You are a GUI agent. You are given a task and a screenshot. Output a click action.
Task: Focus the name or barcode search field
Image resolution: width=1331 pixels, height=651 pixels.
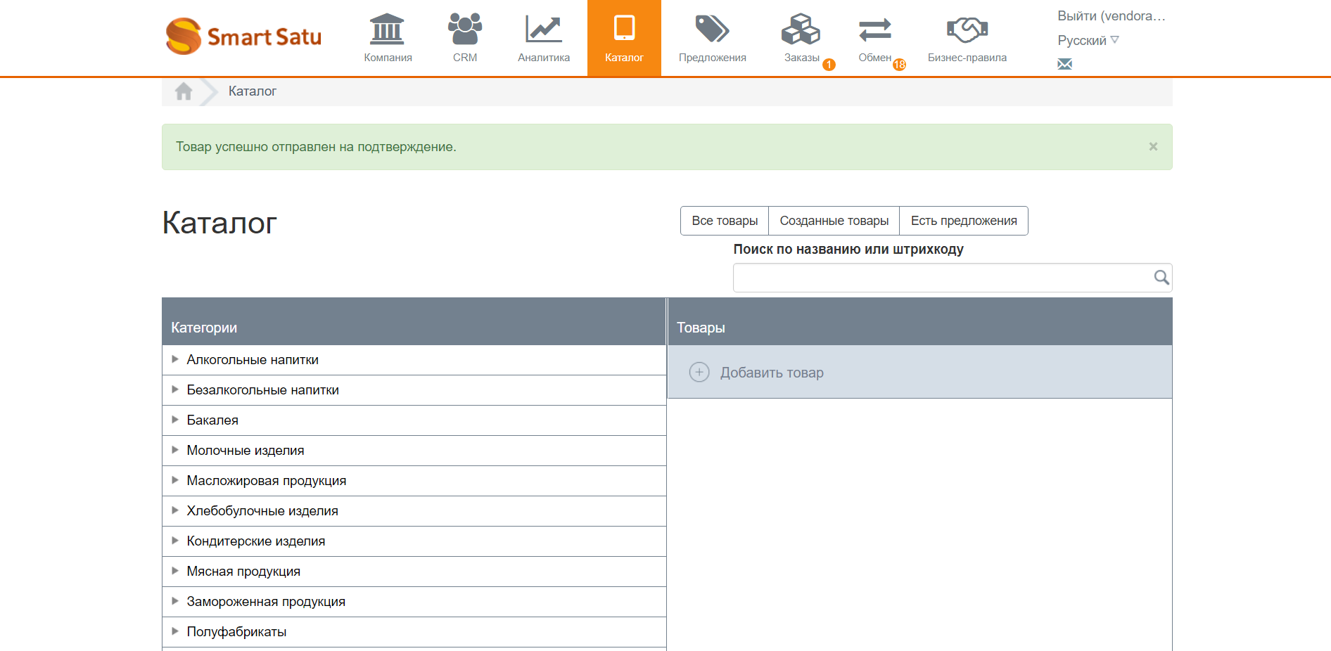coord(953,278)
